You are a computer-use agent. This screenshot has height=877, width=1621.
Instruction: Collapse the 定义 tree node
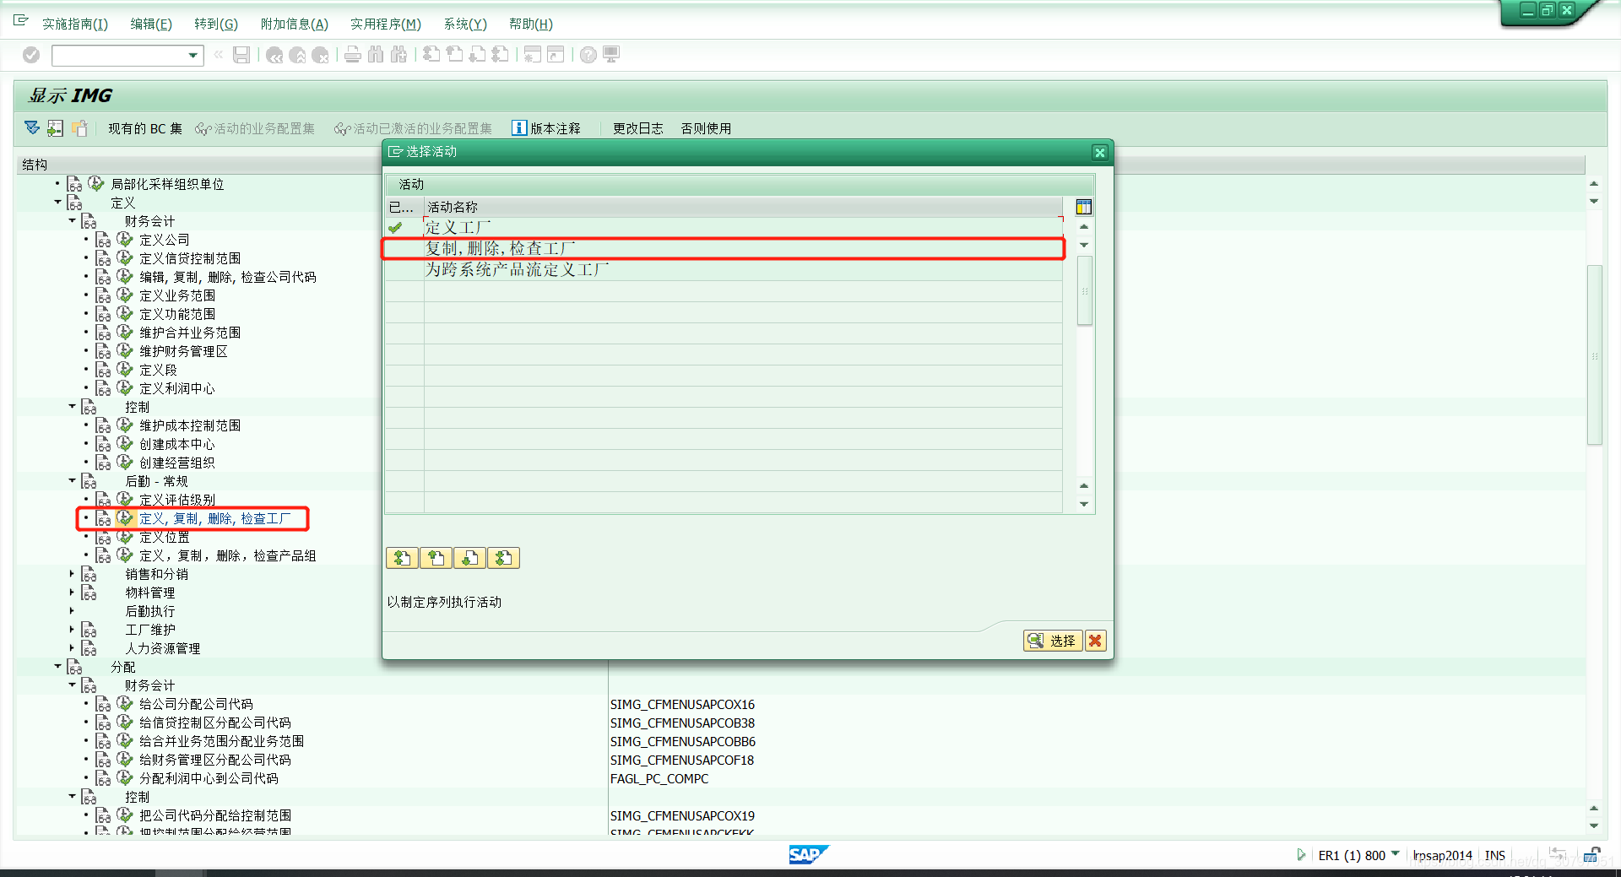pos(57,203)
